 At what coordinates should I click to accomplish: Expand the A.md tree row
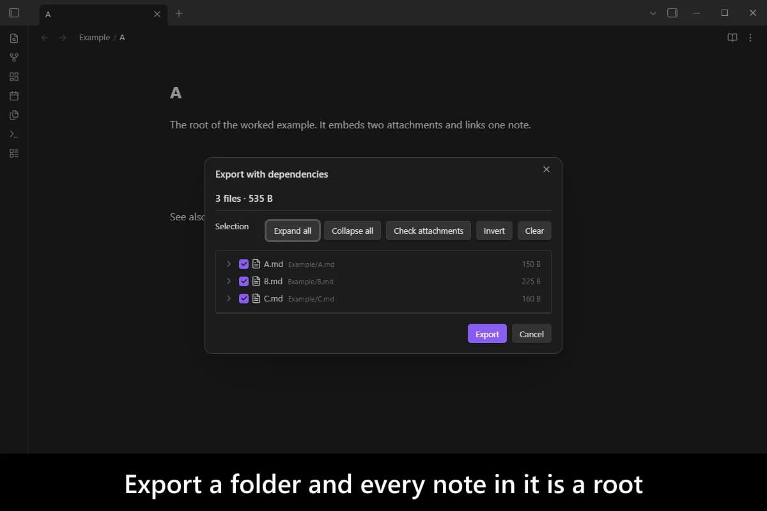[229, 264]
